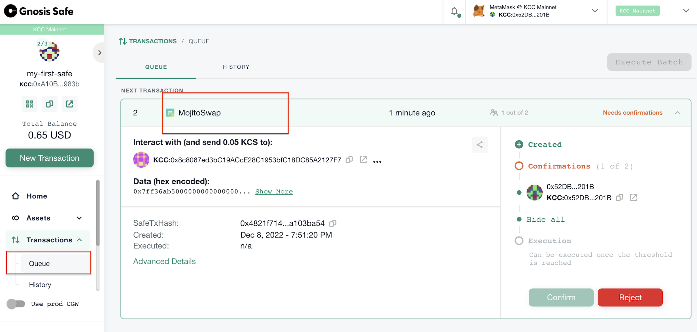Viewport: 697px width, 332px height.
Task: View the confirming owner's address in the explorer
Action: click(x=634, y=198)
